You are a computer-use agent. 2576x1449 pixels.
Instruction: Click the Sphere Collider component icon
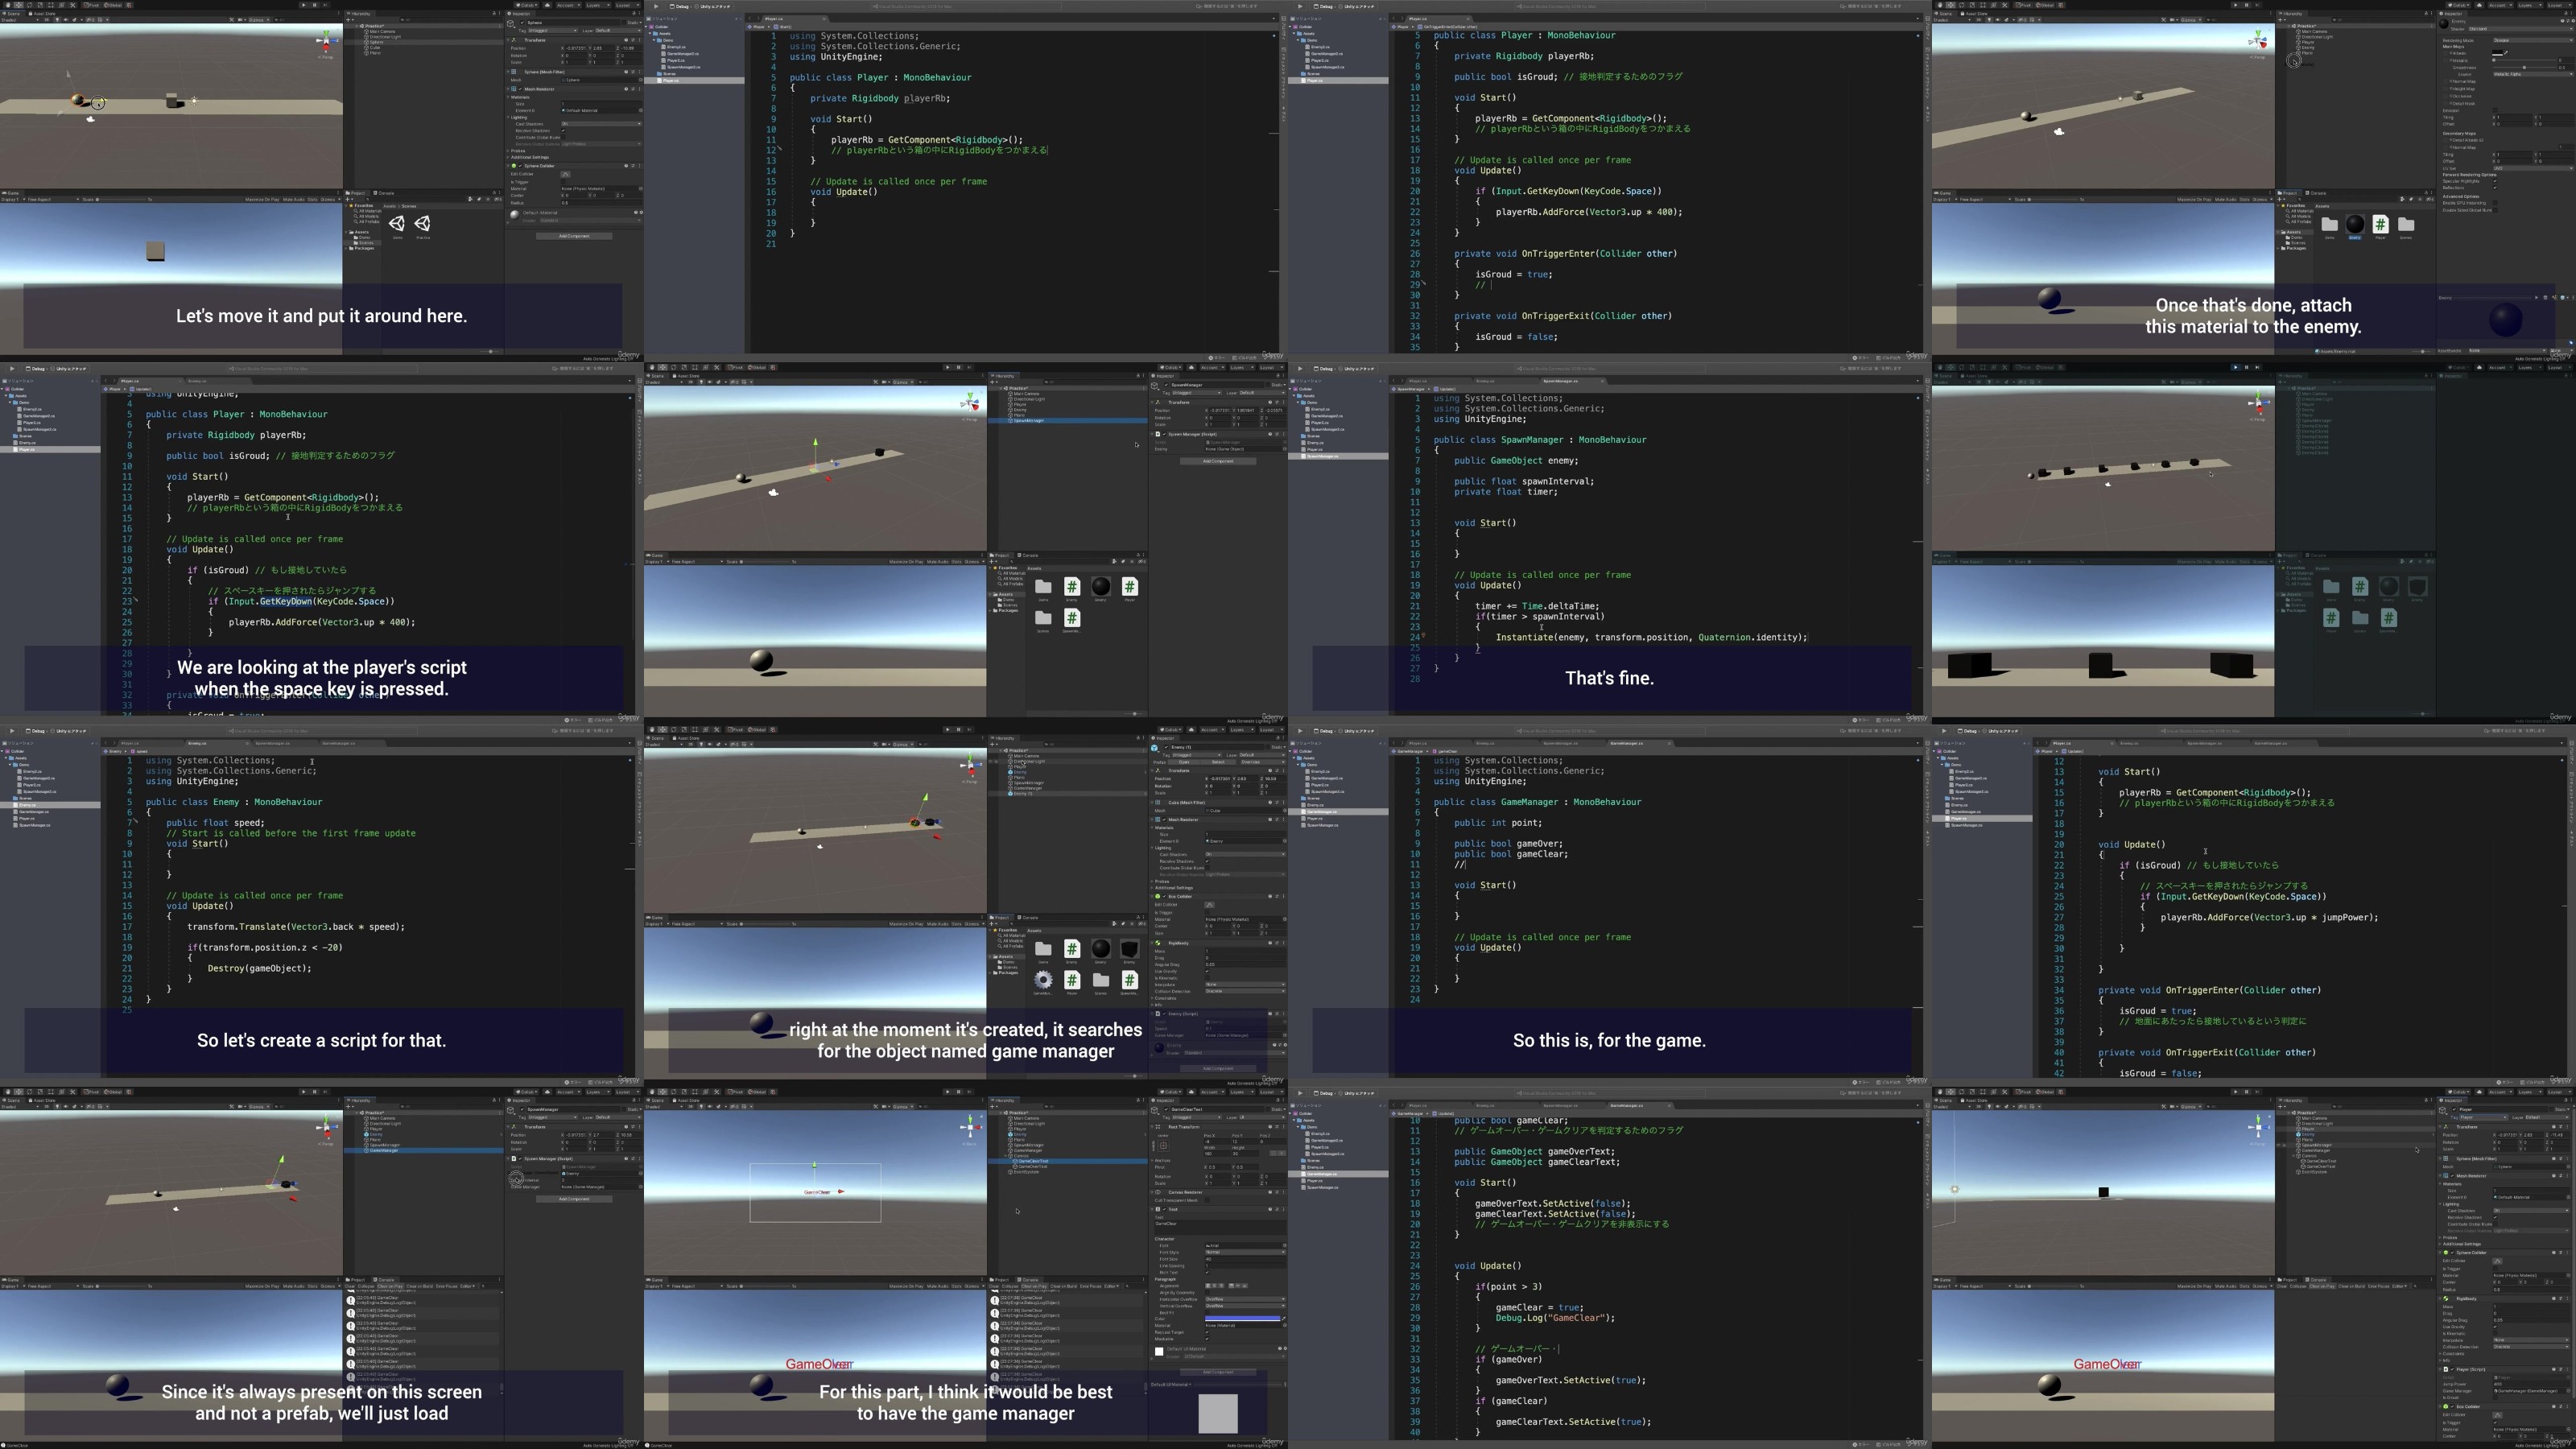pyautogui.click(x=514, y=166)
